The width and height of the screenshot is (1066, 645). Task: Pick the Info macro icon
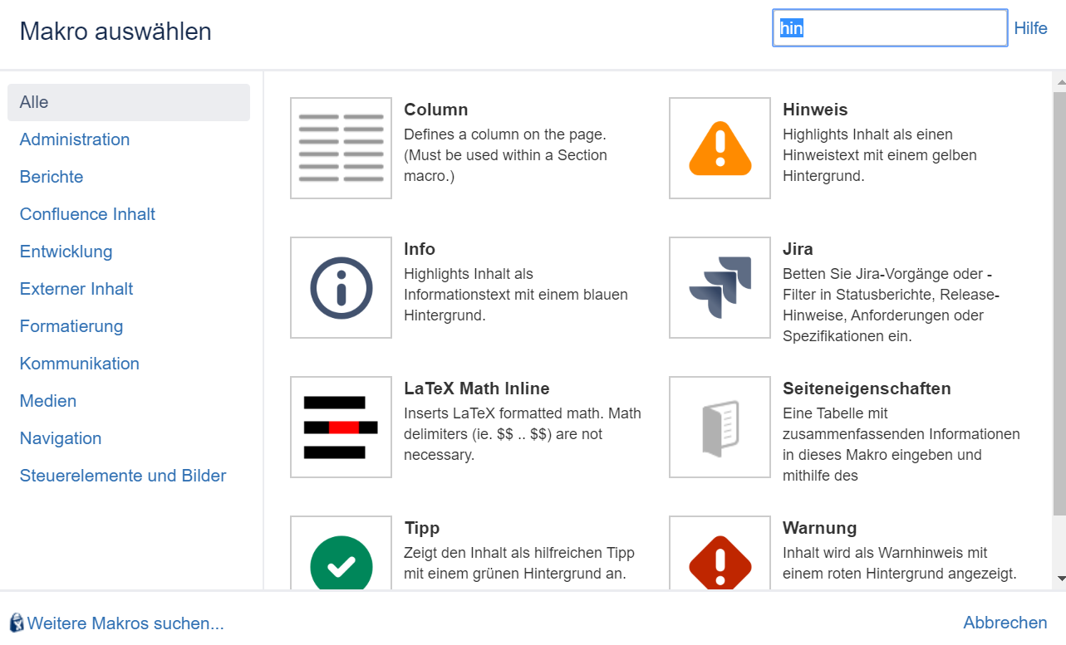coord(341,287)
